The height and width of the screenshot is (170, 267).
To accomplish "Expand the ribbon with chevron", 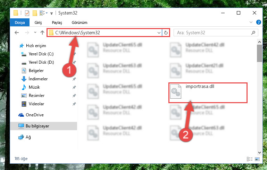I will pyautogui.click(x=251, y=22).
